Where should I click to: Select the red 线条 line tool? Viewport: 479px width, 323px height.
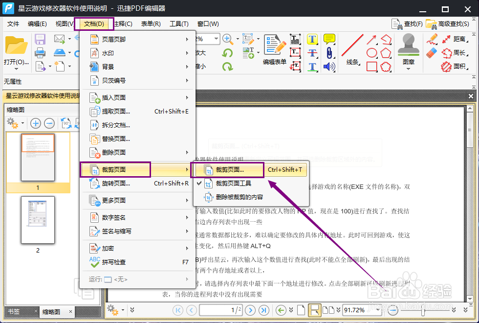pos(352,49)
